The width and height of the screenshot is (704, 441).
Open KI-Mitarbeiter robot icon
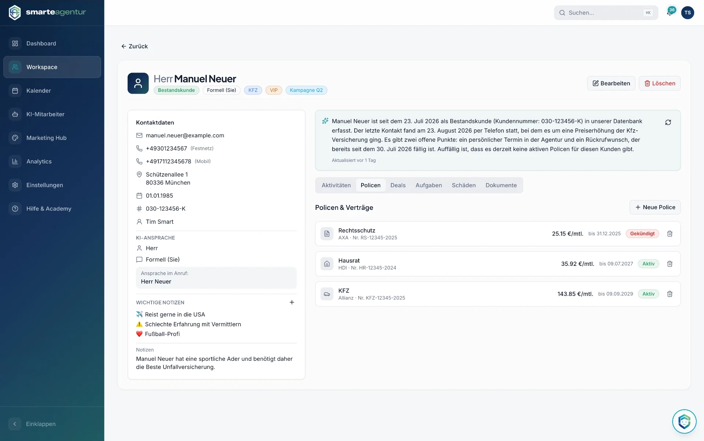(x=15, y=114)
